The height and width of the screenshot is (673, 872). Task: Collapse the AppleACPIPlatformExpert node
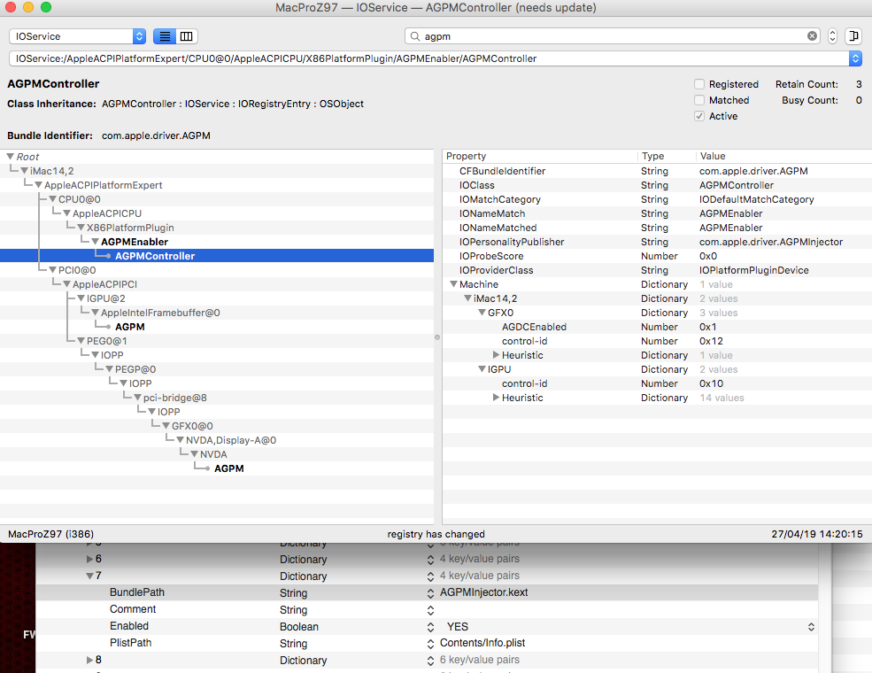38,185
